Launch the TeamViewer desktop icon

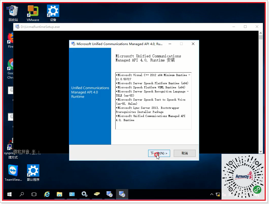point(13,173)
